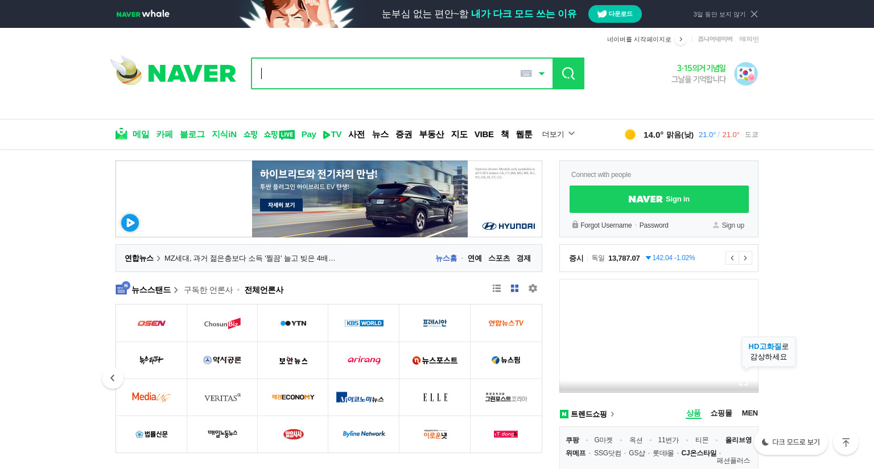Screen dimensions: 874x469
Task: Open KBS WORLD publisher tile
Action: tap(364, 323)
